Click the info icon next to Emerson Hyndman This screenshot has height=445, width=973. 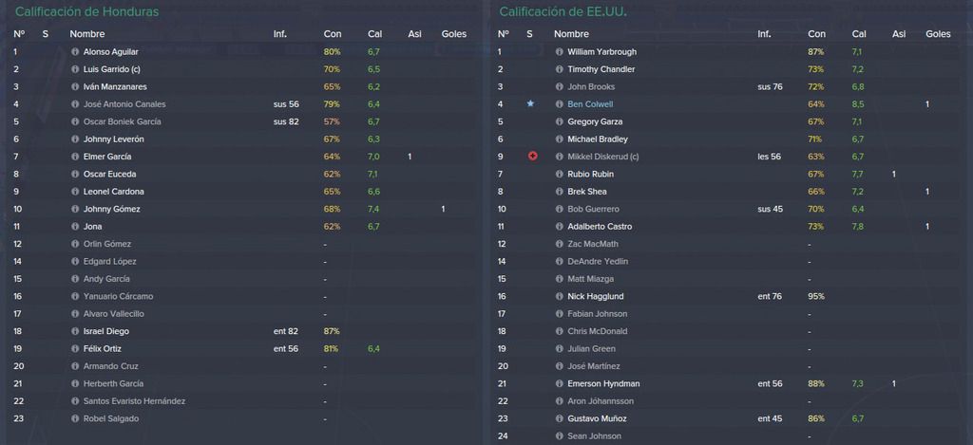[x=559, y=383]
